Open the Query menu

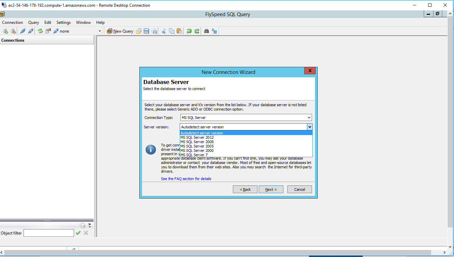pos(33,22)
